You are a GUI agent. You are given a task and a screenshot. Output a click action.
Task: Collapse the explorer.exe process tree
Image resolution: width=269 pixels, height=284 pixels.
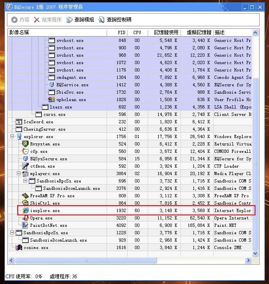click(x=12, y=136)
